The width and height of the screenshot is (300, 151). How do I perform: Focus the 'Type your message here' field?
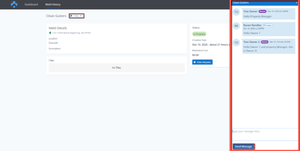pyautogui.click(x=265, y=134)
